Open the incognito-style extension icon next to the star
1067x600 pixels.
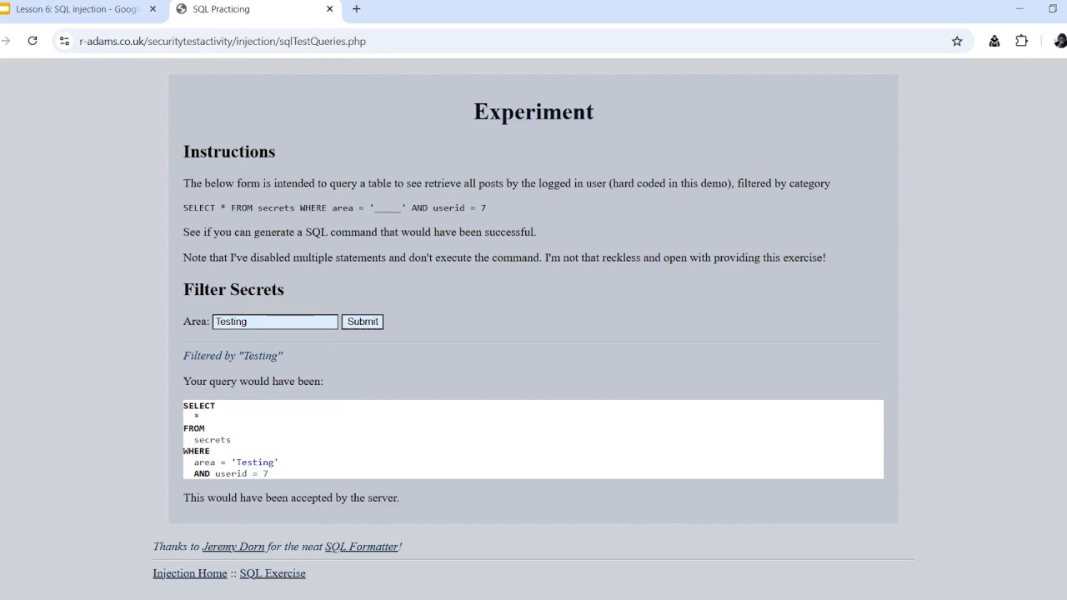pyautogui.click(x=994, y=41)
